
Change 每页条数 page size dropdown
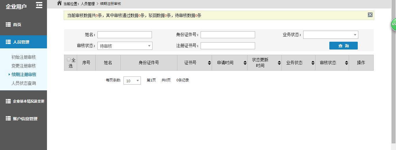pyautogui.click(x=132, y=81)
